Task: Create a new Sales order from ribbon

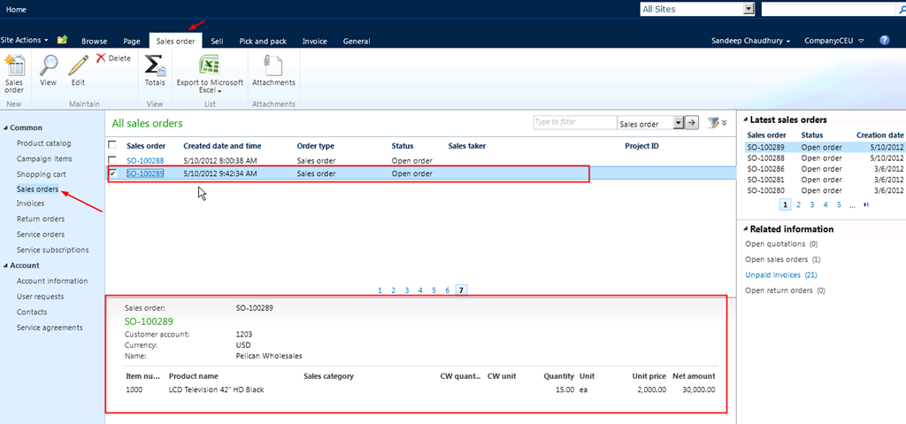Action: click(14, 72)
